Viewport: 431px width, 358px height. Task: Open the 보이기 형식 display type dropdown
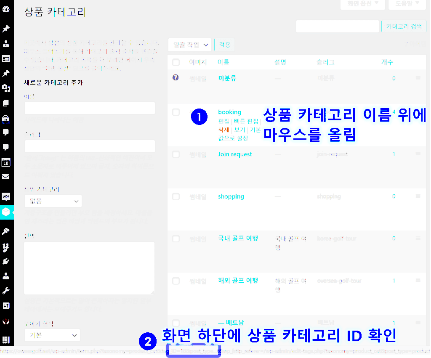[x=52, y=335]
